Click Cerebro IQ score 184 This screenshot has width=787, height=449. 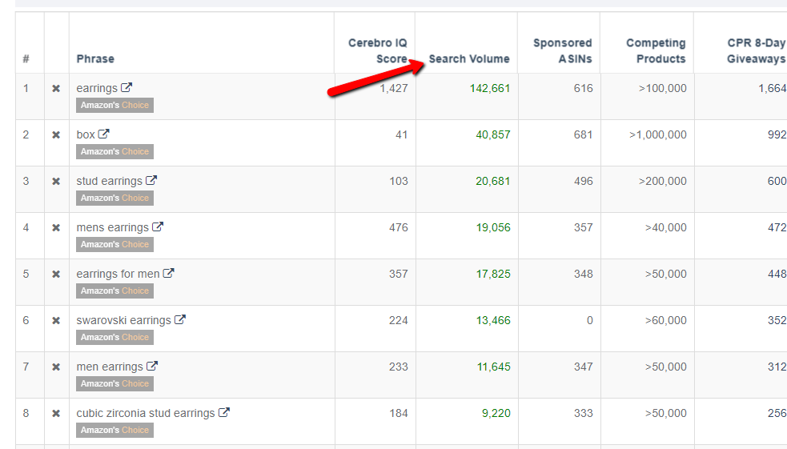399,413
